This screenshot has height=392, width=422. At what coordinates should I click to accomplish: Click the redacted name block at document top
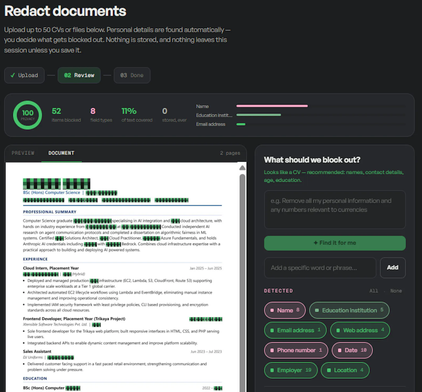pos(56,184)
